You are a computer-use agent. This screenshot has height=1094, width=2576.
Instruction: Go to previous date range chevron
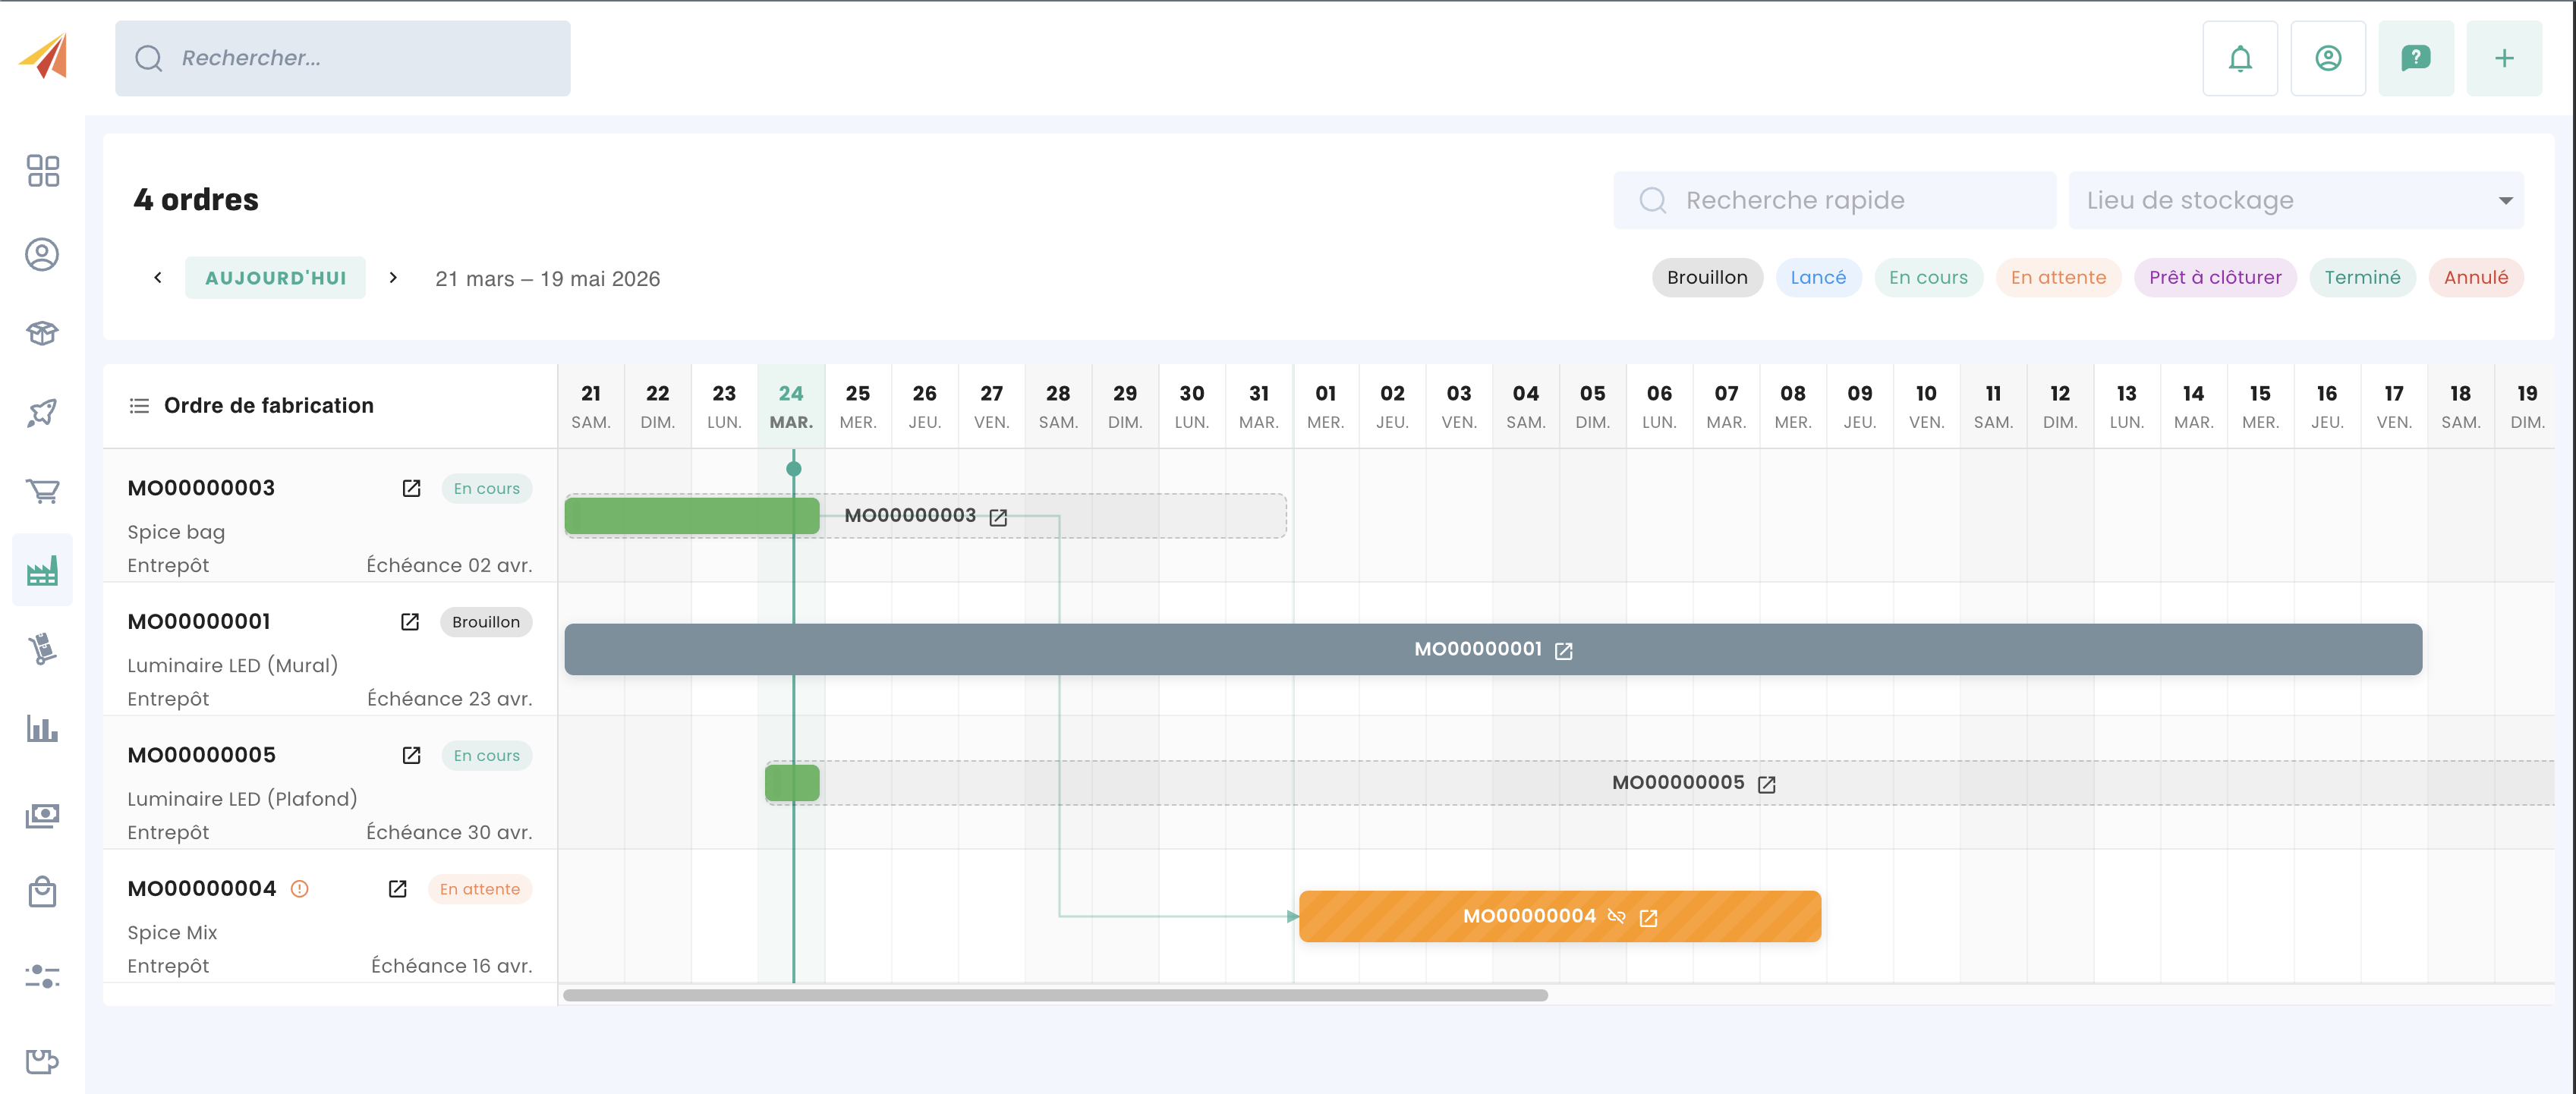click(157, 278)
